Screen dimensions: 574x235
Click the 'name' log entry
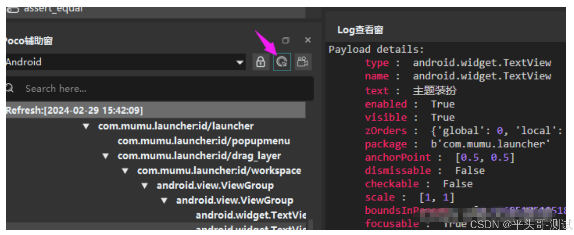pyautogui.click(x=458, y=76)
